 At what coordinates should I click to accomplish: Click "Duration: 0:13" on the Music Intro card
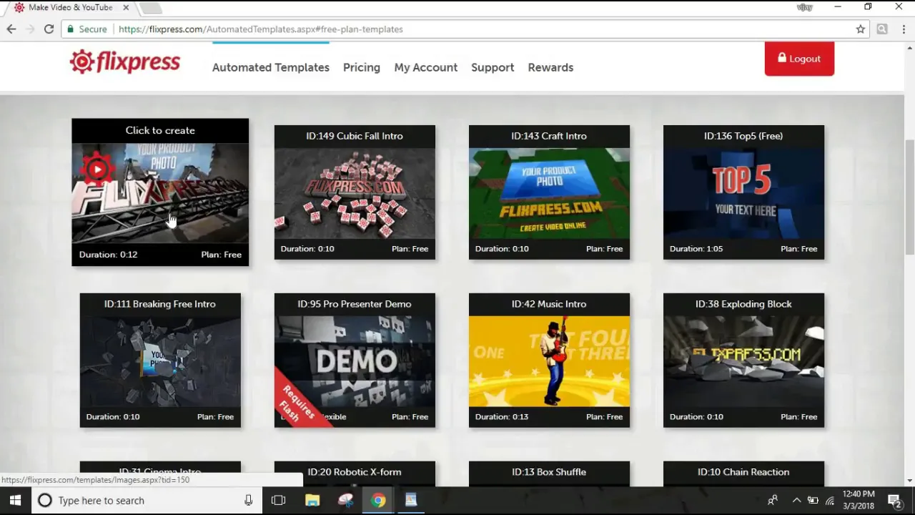502,417
